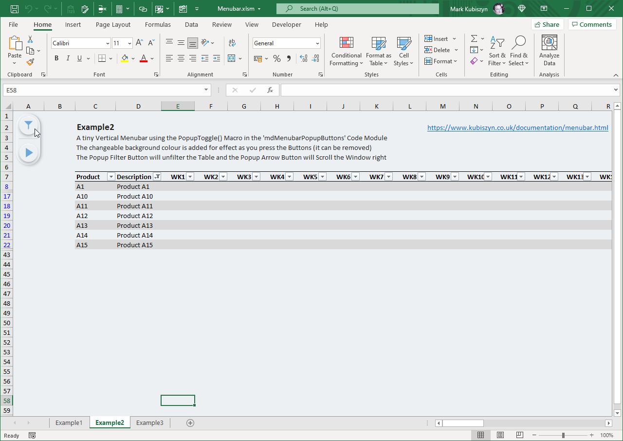Viewport: 623px width, 441px height.
Task: Click the AutoSum sigma icon
Action: (x=474, y=38)
